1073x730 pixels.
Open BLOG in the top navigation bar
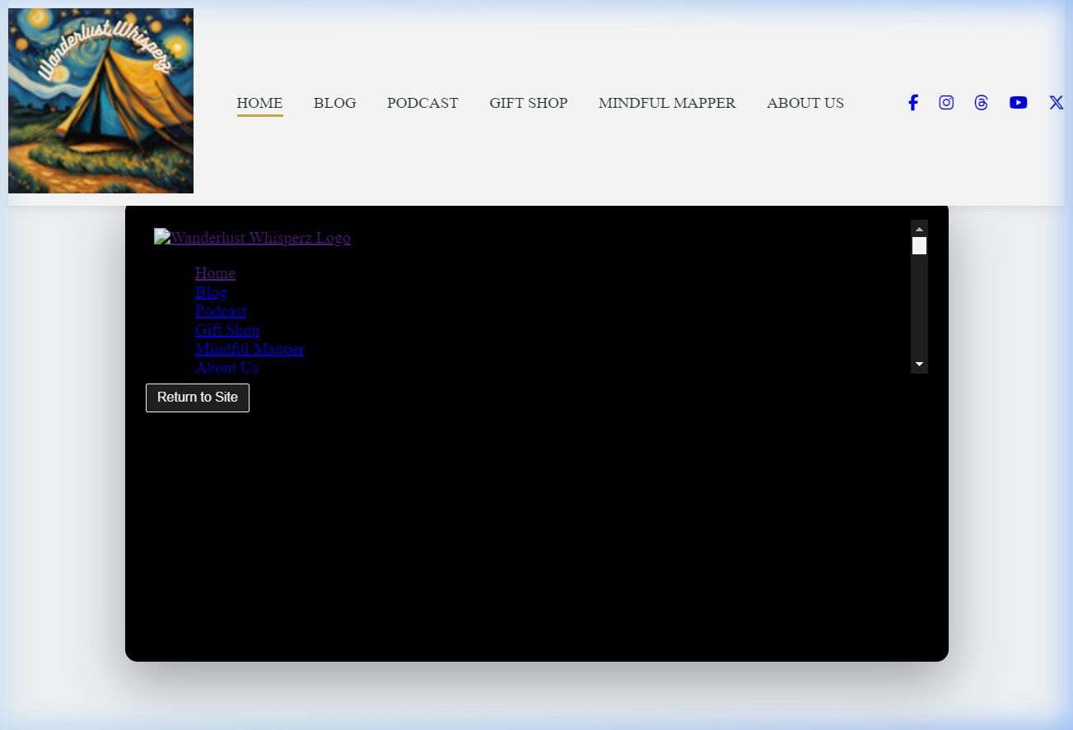coord(334,103)
